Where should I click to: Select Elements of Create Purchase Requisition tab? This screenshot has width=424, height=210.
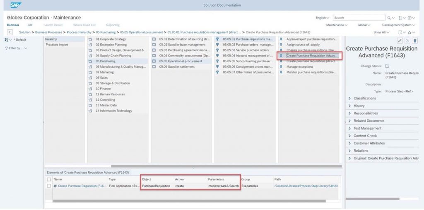pyautogui.click(x=88, y=172)
